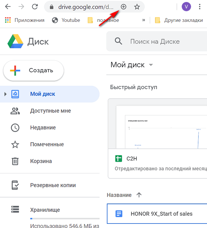Focus the Поиск на Диске search field
Image resolution: width=207 pixels, height=228 pixels.
tap(157, 41)
